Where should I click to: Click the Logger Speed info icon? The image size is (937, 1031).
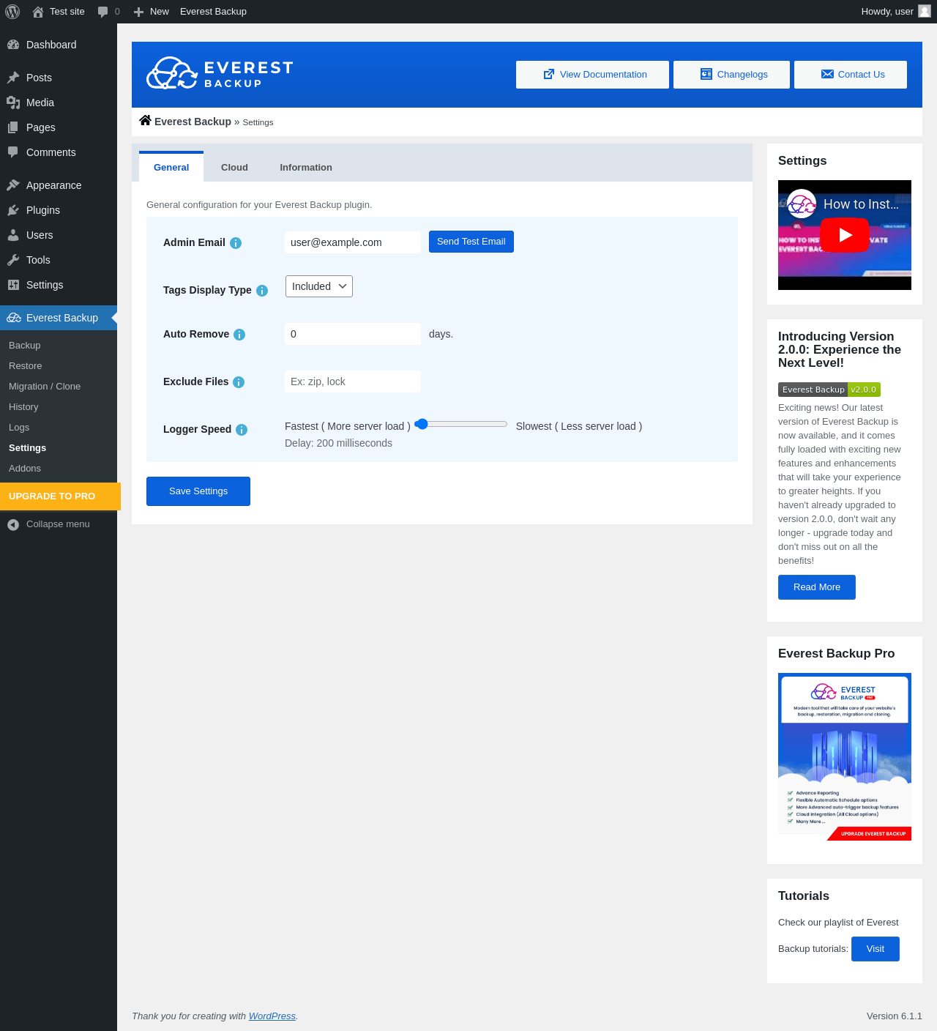(x=242, y=430)
